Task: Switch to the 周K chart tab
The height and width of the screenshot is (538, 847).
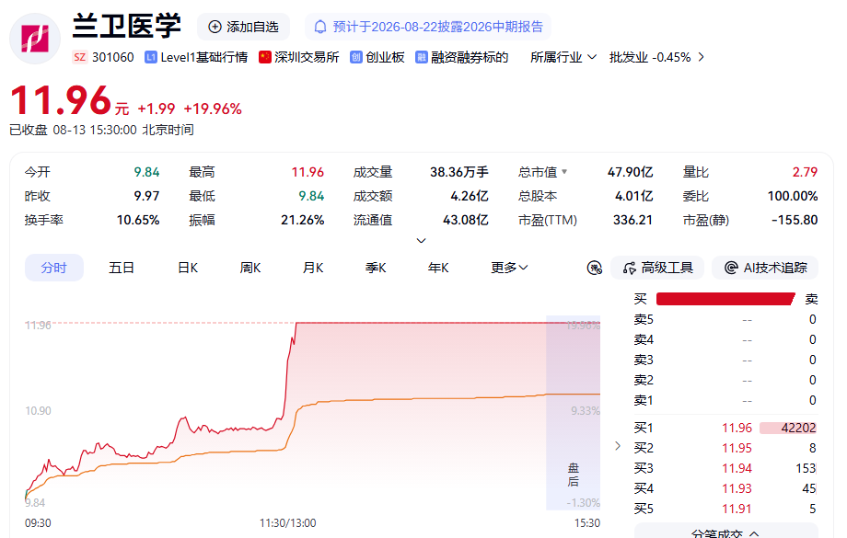Action: click(250, 268)
